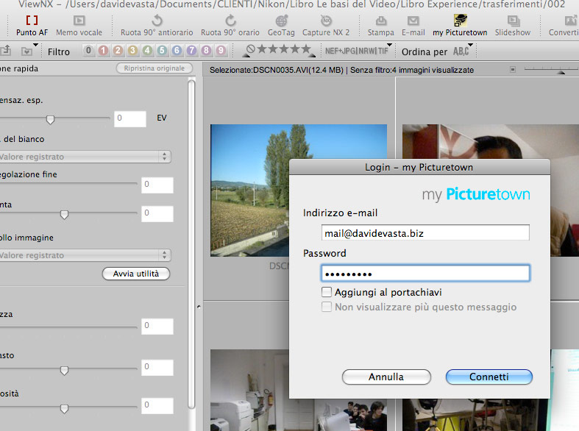The width and height of the screenshot is (579, 431).
Task: Filter by blue label 6
Action: click(x=177, y=50)
